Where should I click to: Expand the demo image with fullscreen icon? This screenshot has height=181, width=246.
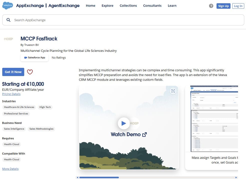173,91
